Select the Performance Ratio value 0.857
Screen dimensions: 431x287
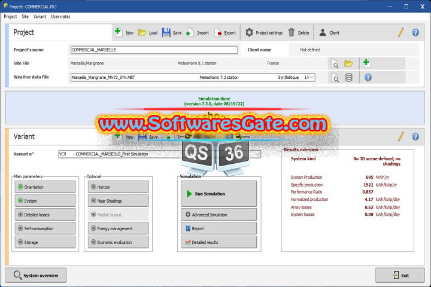368,192
